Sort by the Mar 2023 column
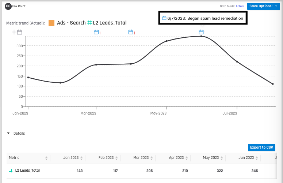This screenshot has width=283, height=183. [x=152, y=158]
